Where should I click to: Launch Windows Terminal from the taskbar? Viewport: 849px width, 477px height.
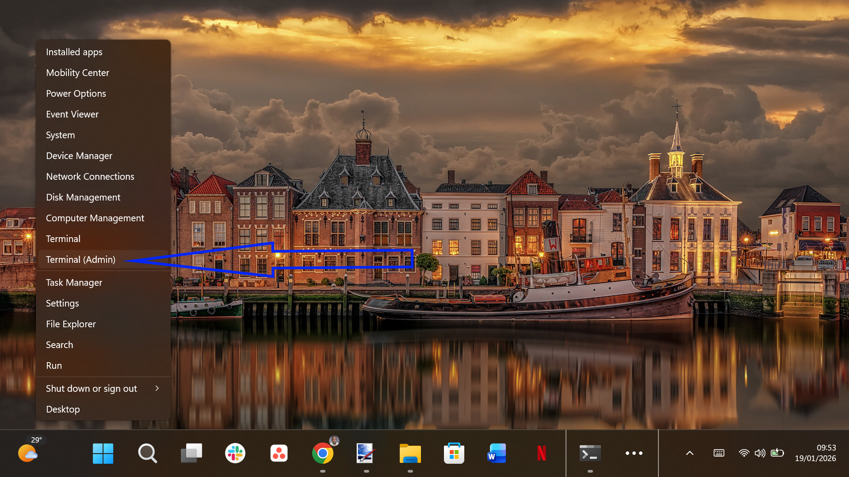click(x=589, y=453)
